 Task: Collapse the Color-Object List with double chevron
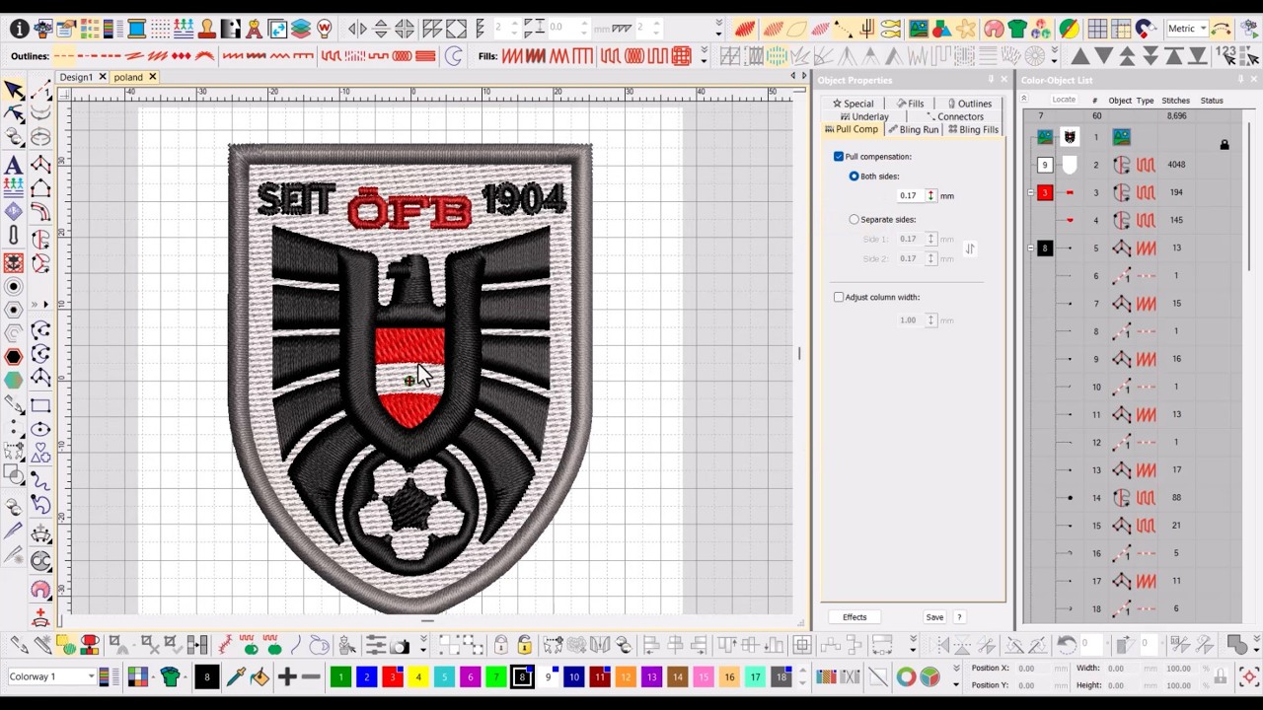pyautogui.click(x=1023, y=99)
